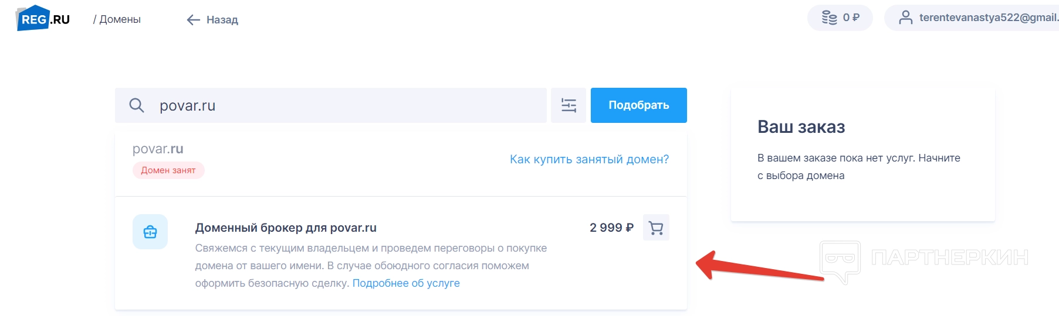Open "Как купить занятый домен?" link

pyautogui.click(x=589, y=159)
